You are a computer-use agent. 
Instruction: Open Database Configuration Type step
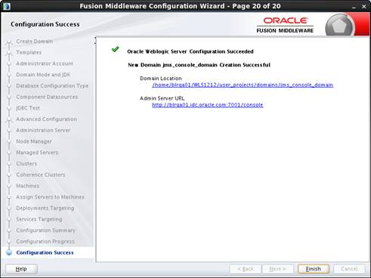pyautogui.click(x=52, y=85)
